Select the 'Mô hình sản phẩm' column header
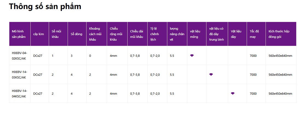This screenshot has height=115, width=308. [x=20, y=34]
